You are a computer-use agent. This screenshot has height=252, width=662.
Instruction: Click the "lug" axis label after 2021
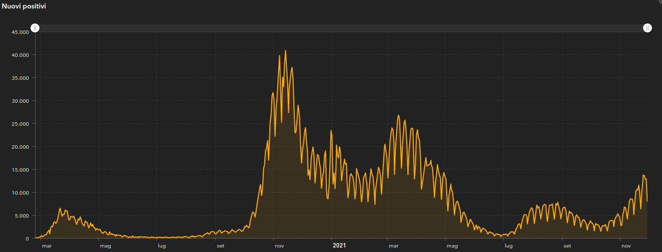508,246
